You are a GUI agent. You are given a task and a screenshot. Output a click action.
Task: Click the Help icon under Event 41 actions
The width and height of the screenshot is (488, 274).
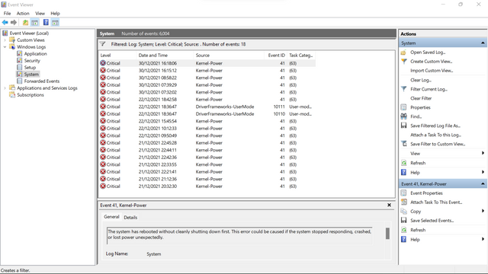tap(403, 239)
